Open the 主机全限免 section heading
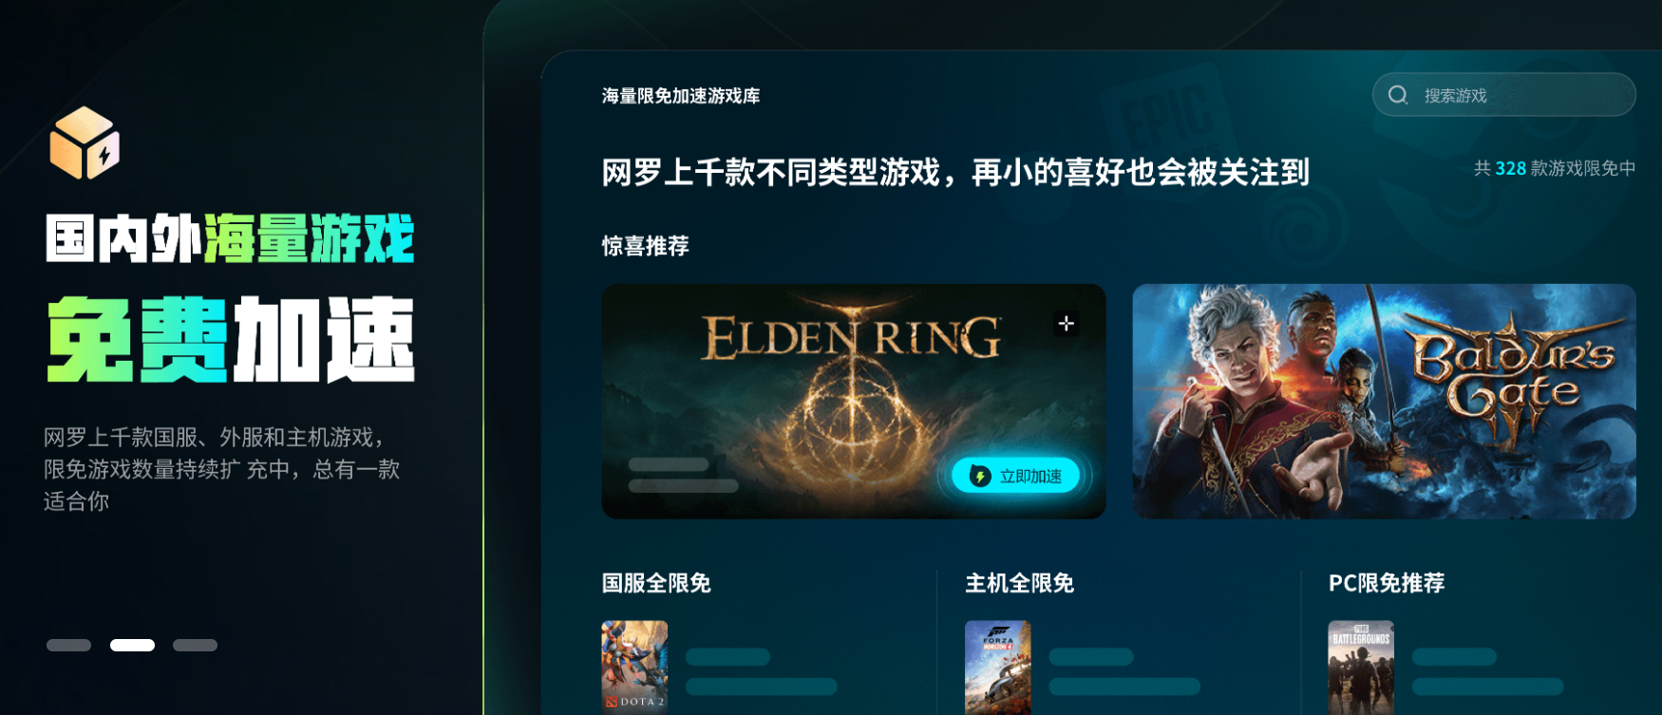Screen dimensions: 1662x715 (1019, 583)
